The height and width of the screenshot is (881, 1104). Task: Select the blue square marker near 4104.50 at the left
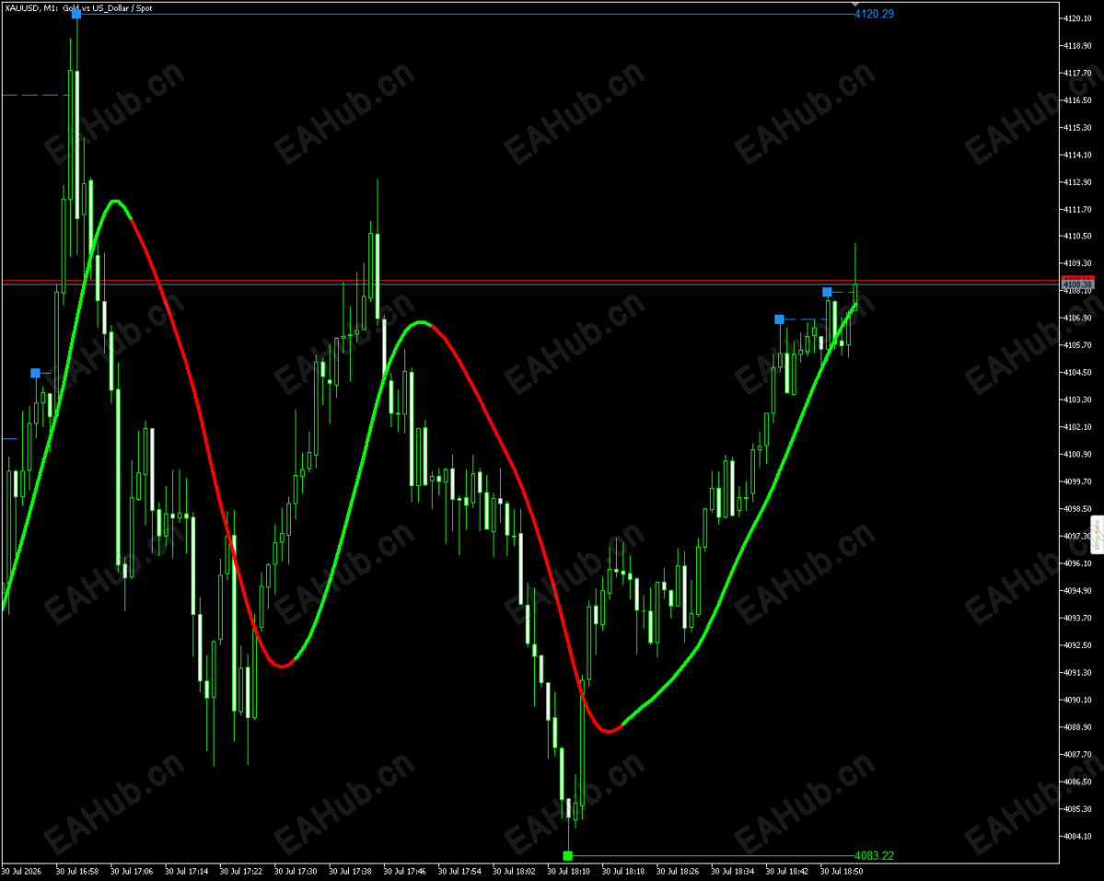[35, 373]
